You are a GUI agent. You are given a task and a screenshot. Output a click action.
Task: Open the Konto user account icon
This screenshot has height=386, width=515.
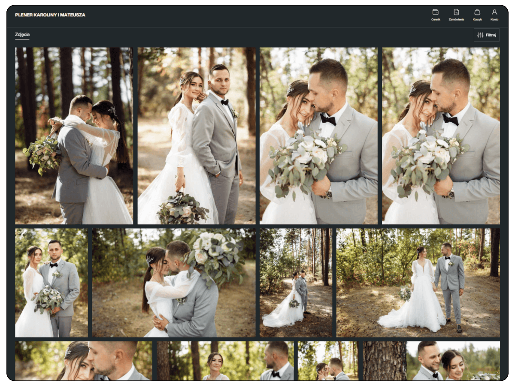click(494, 12)
